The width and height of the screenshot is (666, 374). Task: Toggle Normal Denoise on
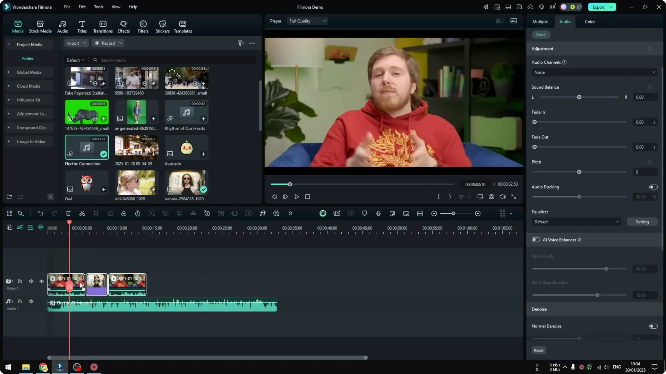coord(654,326)
